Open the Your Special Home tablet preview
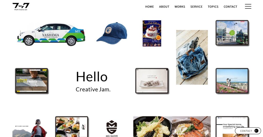The height and width of the screenshot is (137, 263). [x=232, y=127]
